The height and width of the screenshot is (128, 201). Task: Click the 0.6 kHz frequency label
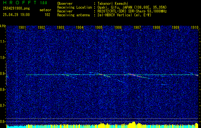pos(3,122)
